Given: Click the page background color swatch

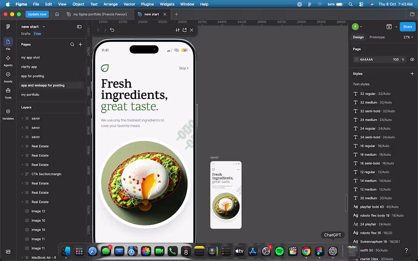Looking at the screenshot, I should (356, 60).
